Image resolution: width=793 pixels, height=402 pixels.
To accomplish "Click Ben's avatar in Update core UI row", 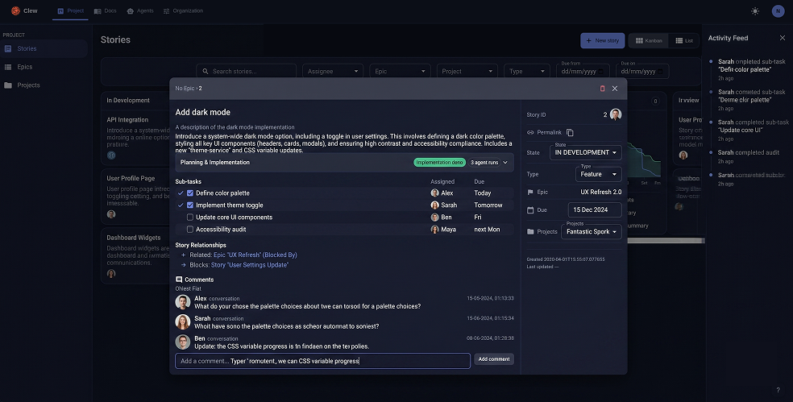I will pyautogui.click(x=434, y=218).
